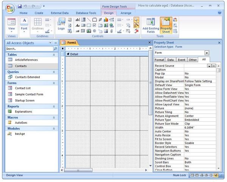Open the Home ribbon tab
Screen dimensions: 227x182
click(23, 13)
